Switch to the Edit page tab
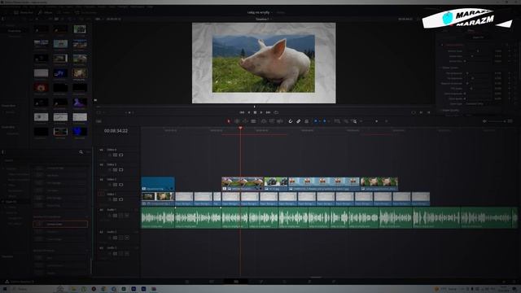The image size is (521, 293). pyautogui.click(x=236, y=282)
